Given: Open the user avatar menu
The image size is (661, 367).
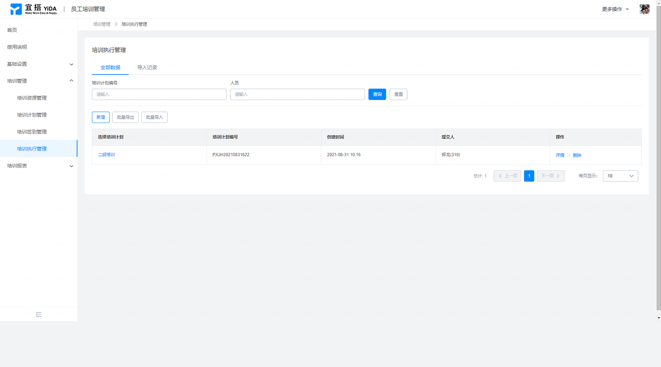Looking at the screenshot, I should pos(644,9).
